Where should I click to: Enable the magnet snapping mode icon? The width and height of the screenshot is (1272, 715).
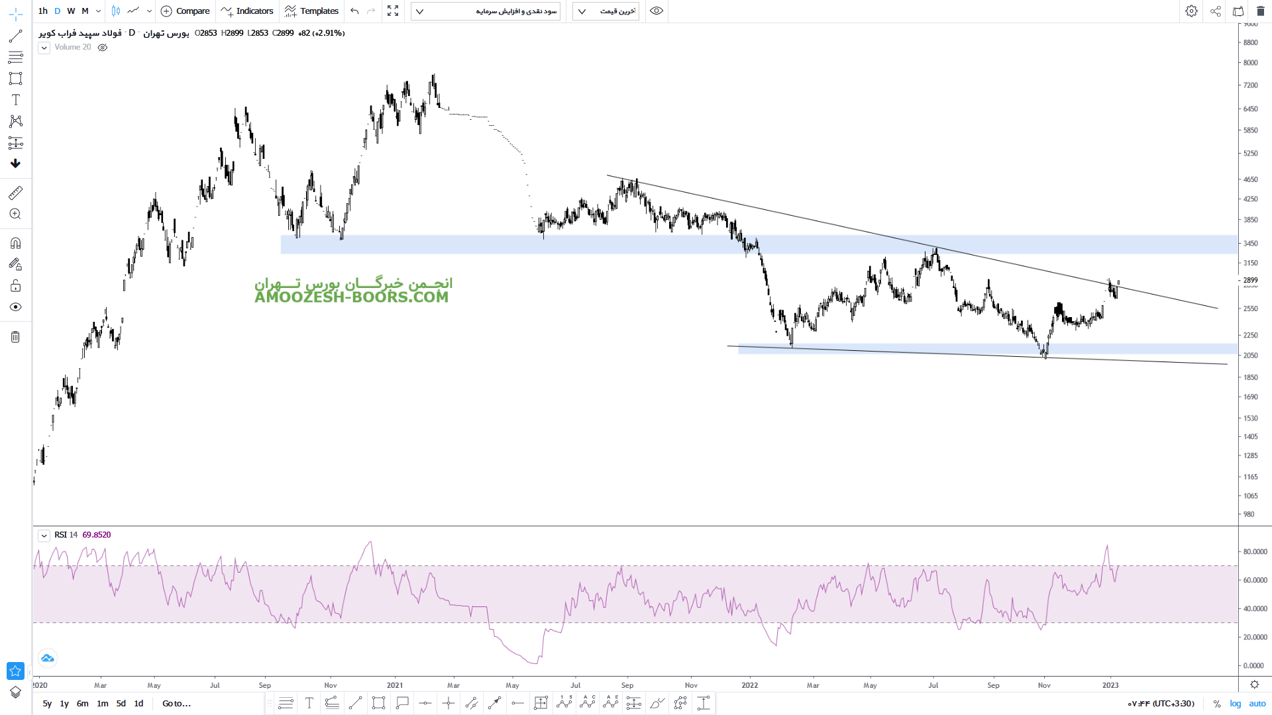pos(15,243)
